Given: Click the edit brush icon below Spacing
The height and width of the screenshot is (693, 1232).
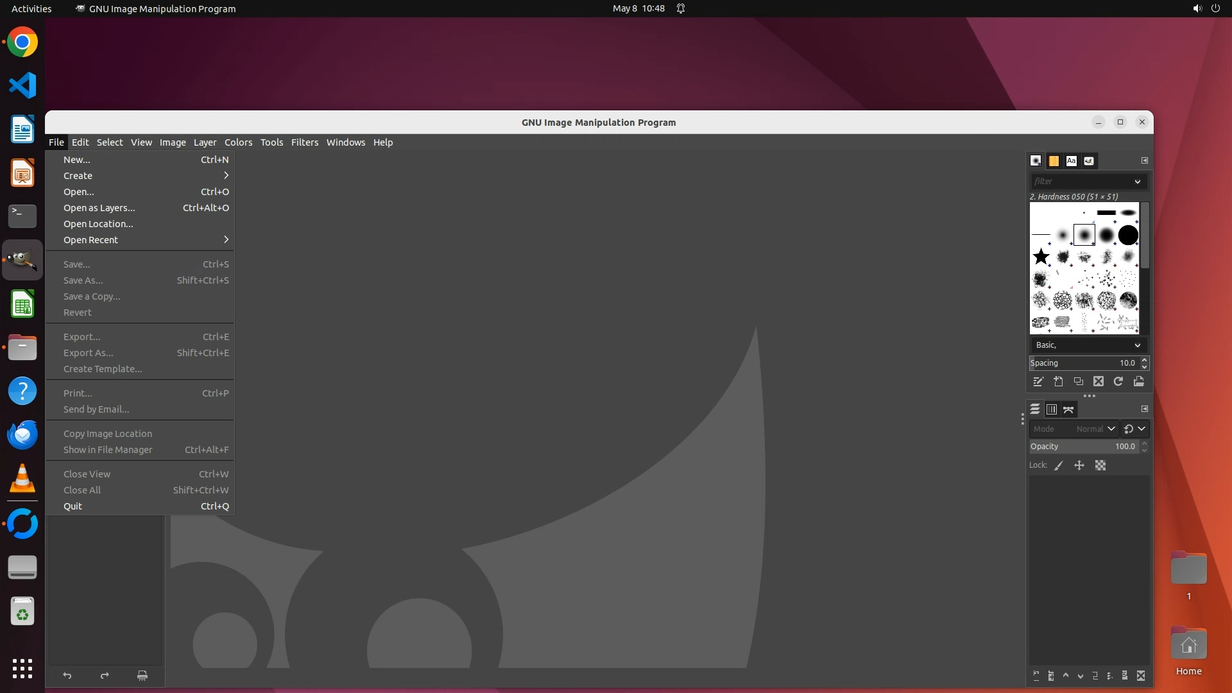Looking at the screenshot, I should coord(1038,382).
